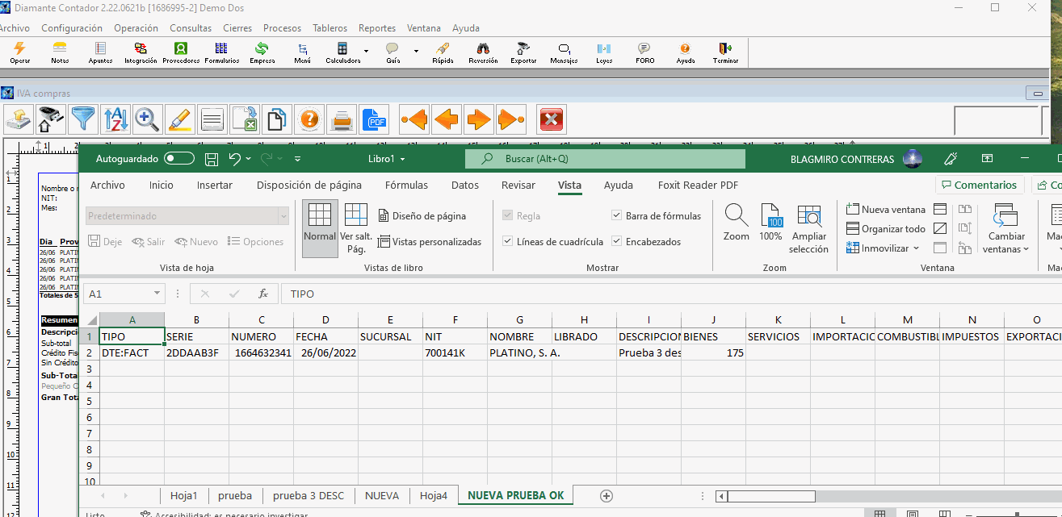Viewport: 1062px width, 517px height.
Task: Go to first page arrow in IVA compras
Action: coord(414,119)
